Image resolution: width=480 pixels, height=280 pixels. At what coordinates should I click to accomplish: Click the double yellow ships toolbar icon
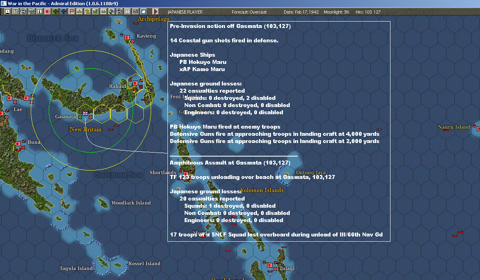point(88,12)
